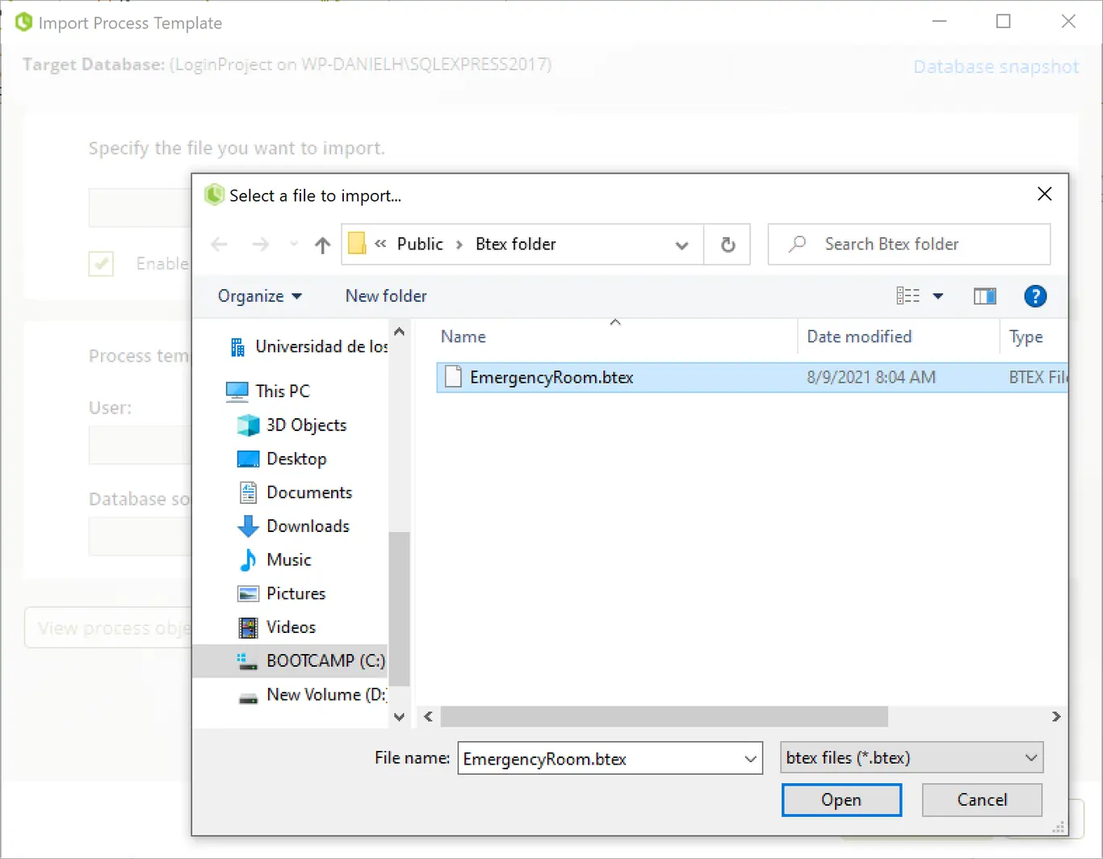Sort files by Type column header
The width and height of the screenshot is (1103, 859).
point(1025,337)
